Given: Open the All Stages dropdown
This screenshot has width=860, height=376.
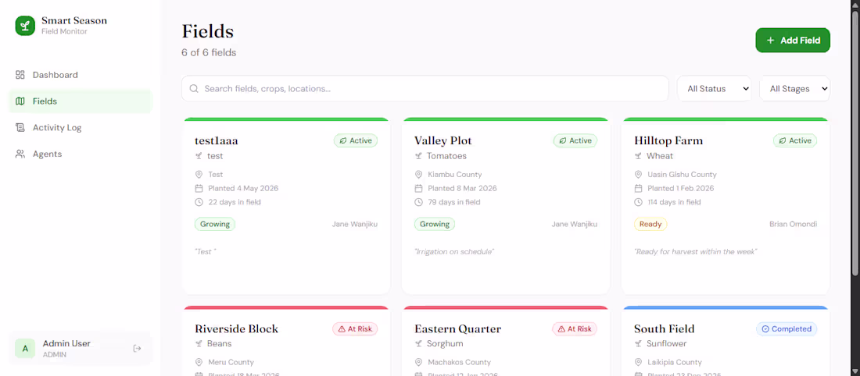Looking at the screenshot, I should pyautogui.click(x=795, y=89).
